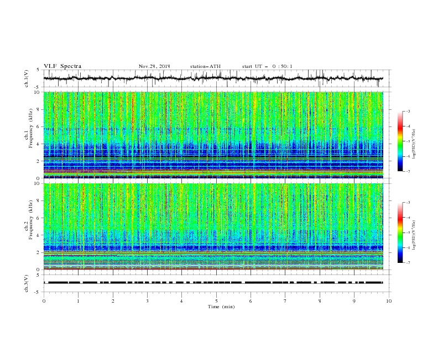This screenshot has height=338, width=438.
Task: Click ch.2 color bar 'log(PSD)(V²/Hz)' label
Action: [x=414, y=235]
